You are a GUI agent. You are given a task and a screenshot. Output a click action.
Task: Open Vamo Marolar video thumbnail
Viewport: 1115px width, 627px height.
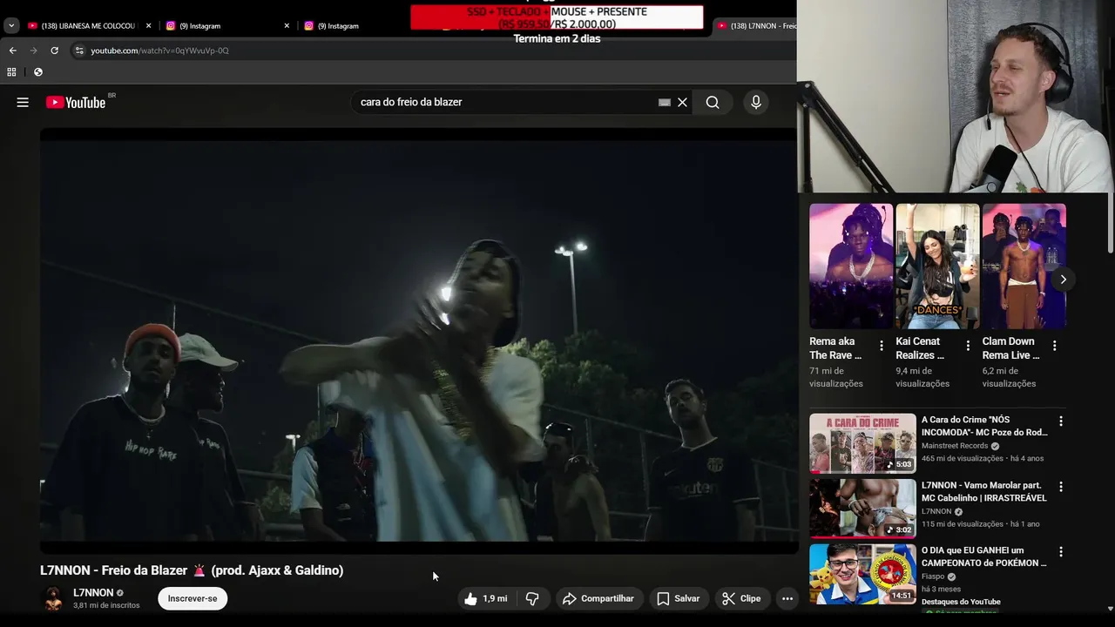click(x=862, y=509)
